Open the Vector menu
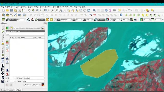 pyautogui.click(x=36, y=7)
